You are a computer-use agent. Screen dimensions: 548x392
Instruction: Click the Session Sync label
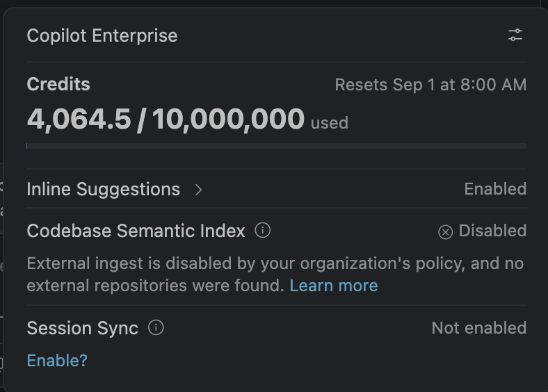[83, 329]
